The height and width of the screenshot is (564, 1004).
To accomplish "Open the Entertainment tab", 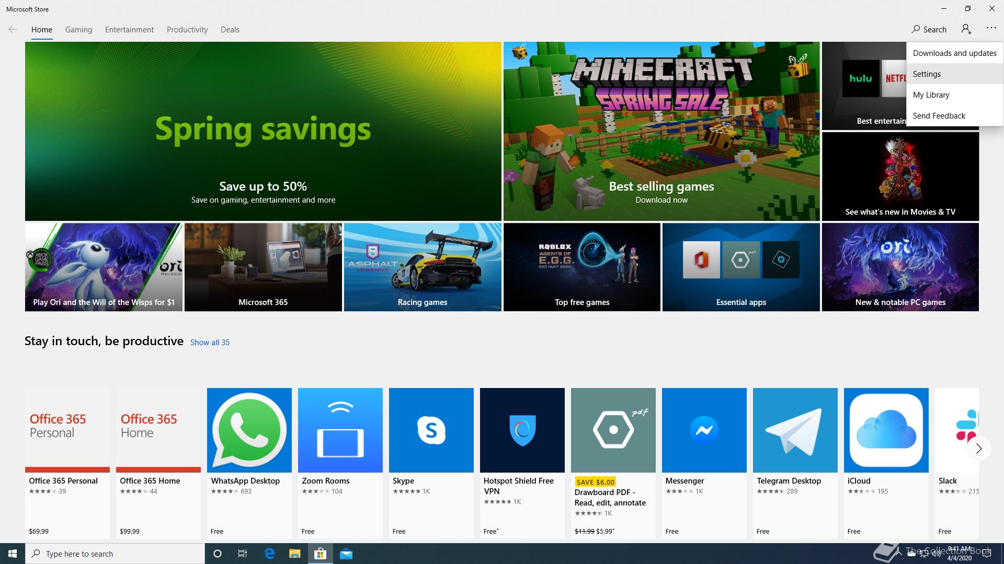I will tap(129, 30).
